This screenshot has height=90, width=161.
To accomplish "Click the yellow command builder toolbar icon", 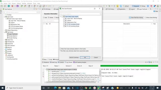I will pyautogui.click(x=117, y=6).
